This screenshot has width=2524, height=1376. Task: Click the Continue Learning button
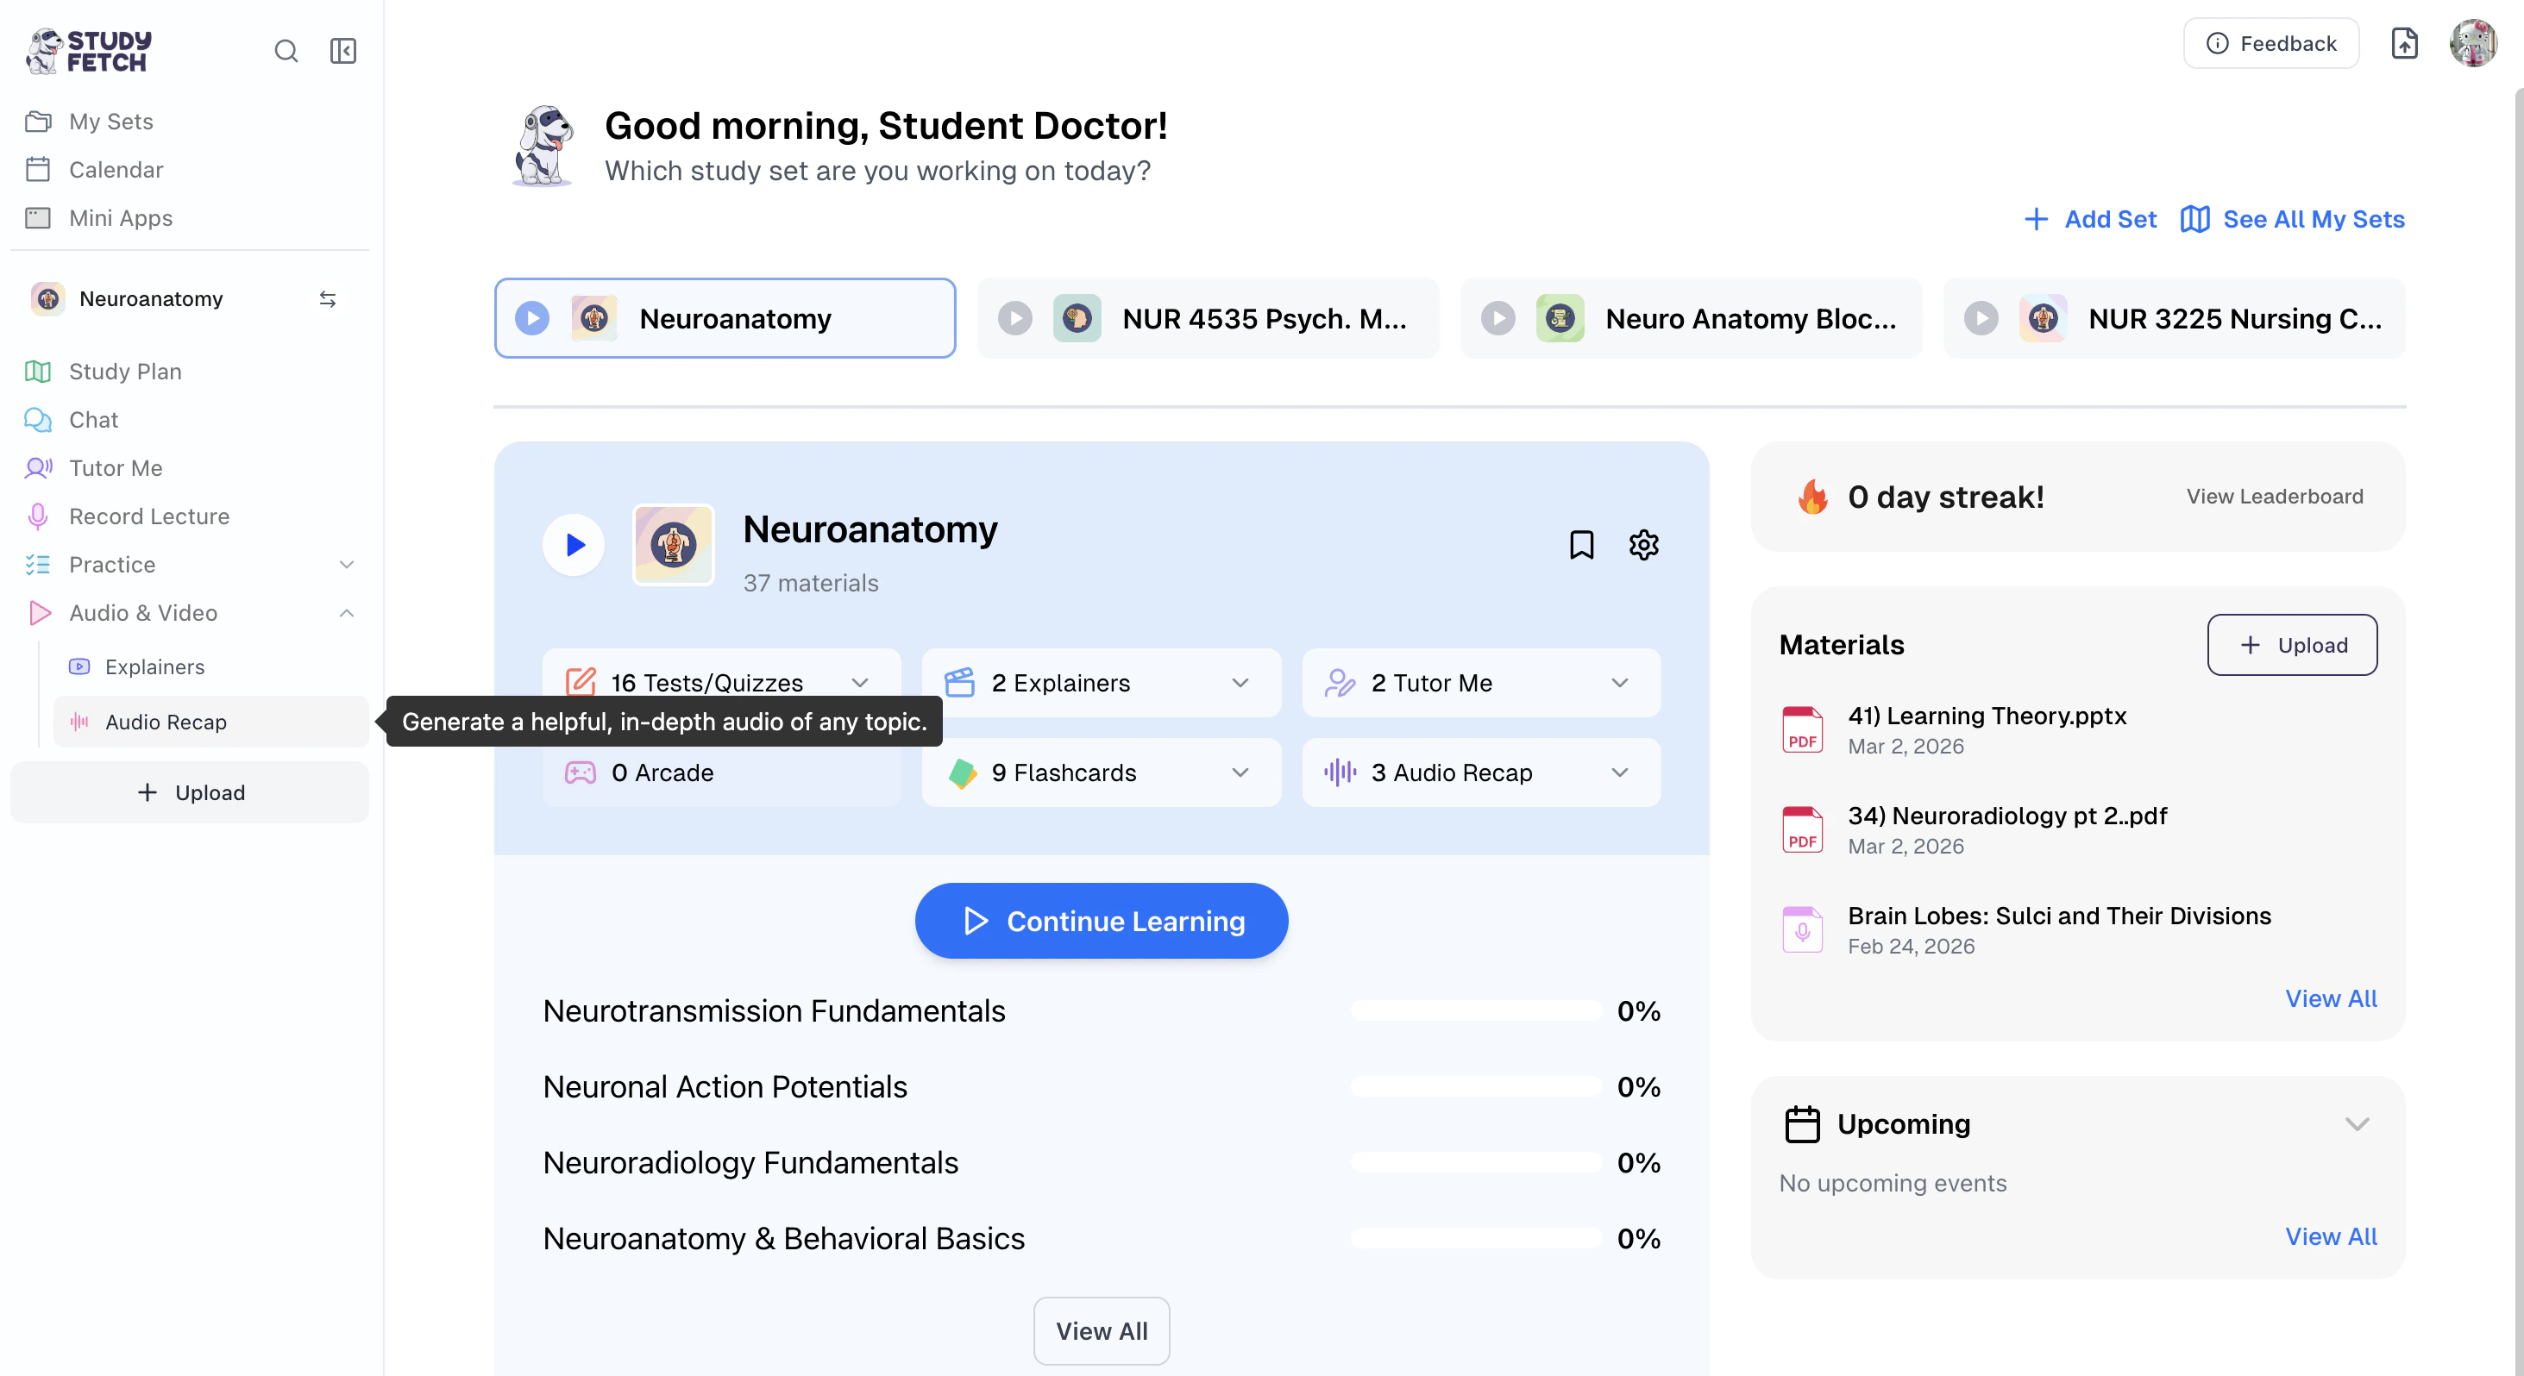pyautogui.click(x=1101, y=921)
